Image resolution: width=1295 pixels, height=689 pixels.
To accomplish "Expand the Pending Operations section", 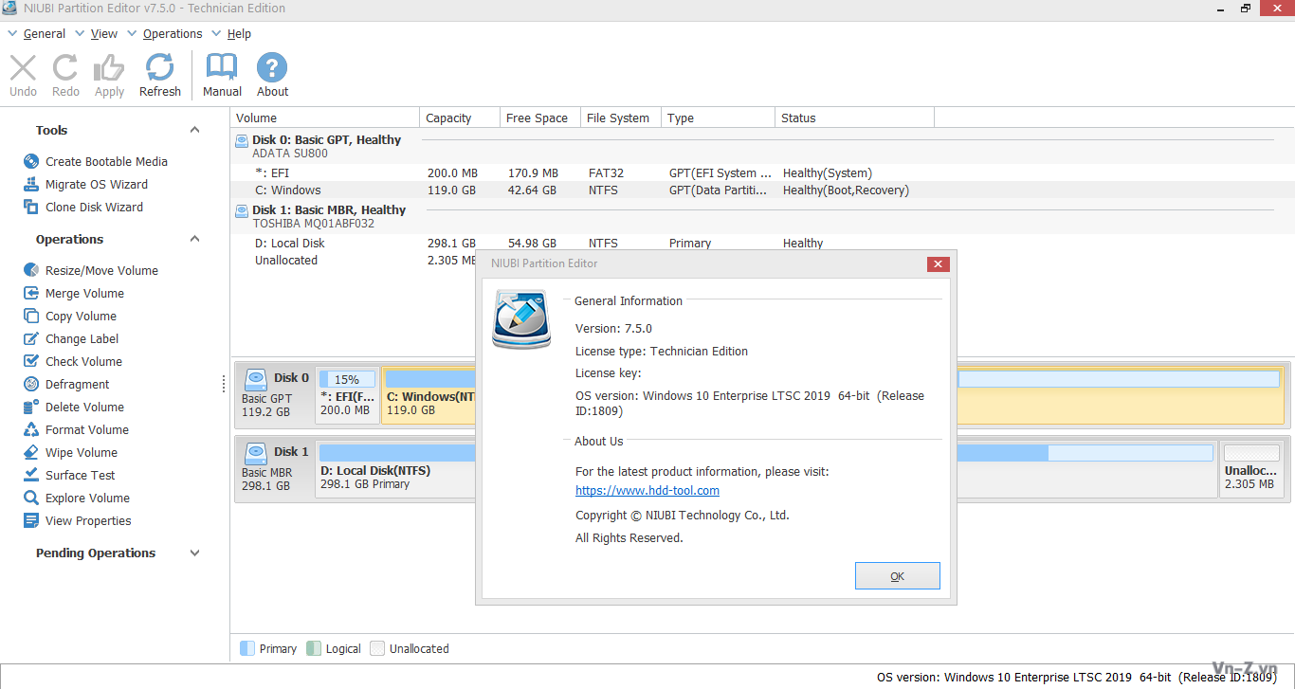I will (x=194, y=553).
